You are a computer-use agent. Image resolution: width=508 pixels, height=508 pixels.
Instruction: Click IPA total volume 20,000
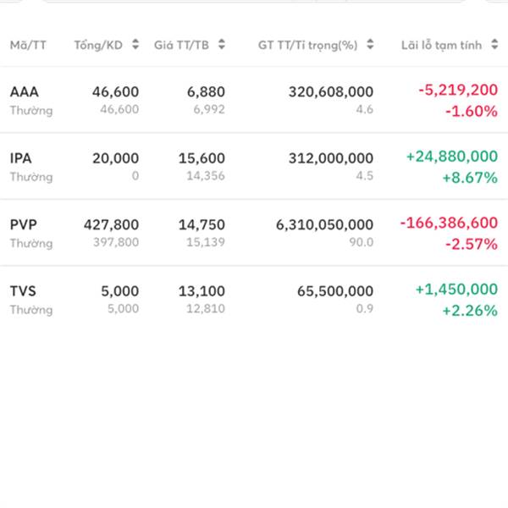click(115, 157)
